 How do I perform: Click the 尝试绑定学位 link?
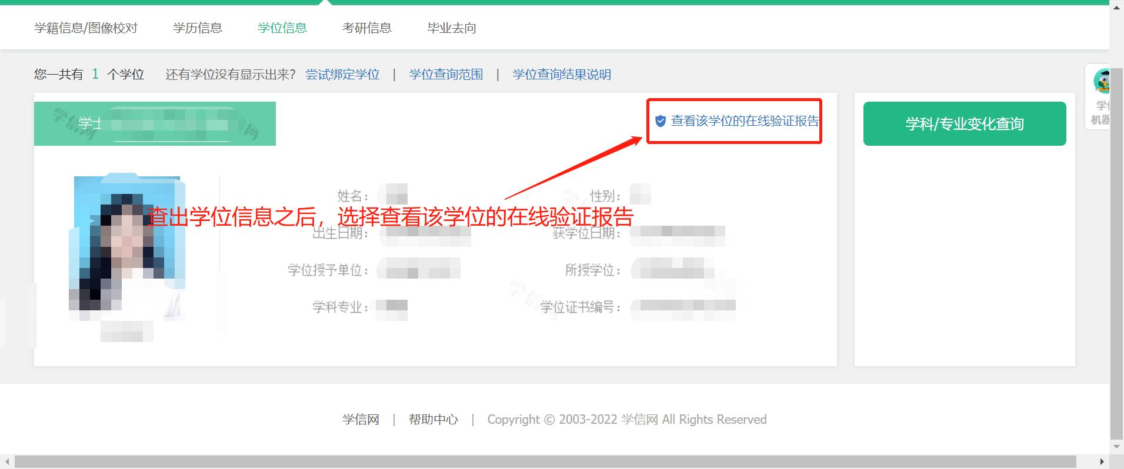click(343, 75)
